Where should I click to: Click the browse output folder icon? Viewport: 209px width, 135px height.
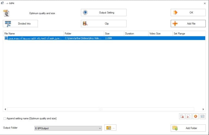[x=110, y=128]
